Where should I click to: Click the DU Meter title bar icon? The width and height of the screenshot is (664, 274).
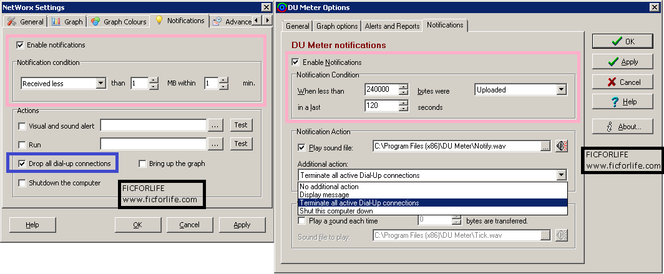281,7
